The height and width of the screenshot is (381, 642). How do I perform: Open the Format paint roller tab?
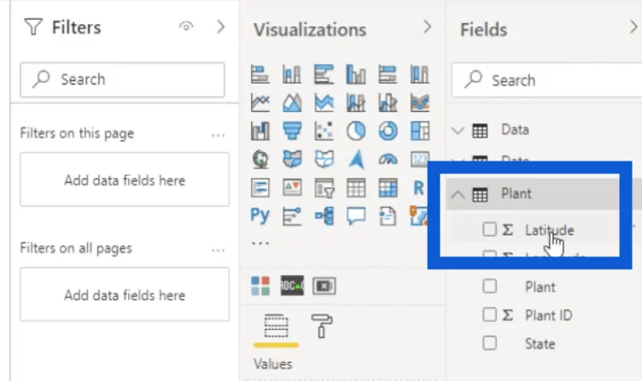click(322, 326)
